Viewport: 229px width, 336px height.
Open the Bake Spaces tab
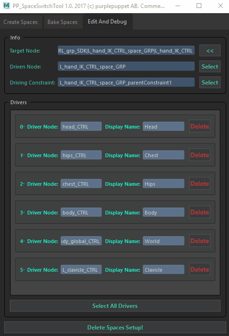pyautogui.click(x=63, y=22)
